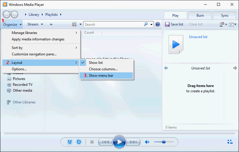This screenshot has width=239, height=152.
Task: Expand the search box dropdown arrow
Action: point(151,24)
